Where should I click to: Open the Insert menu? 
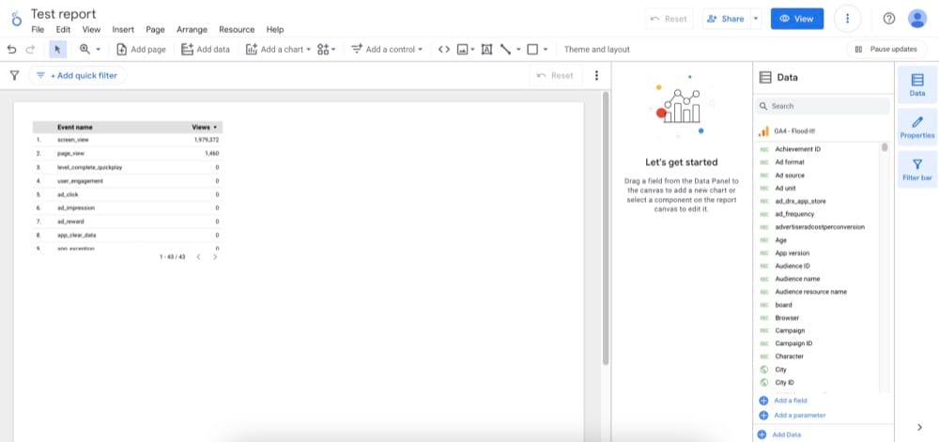pos(123,29)
